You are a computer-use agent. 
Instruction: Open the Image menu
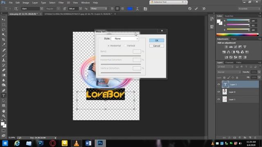click(26, 3)
